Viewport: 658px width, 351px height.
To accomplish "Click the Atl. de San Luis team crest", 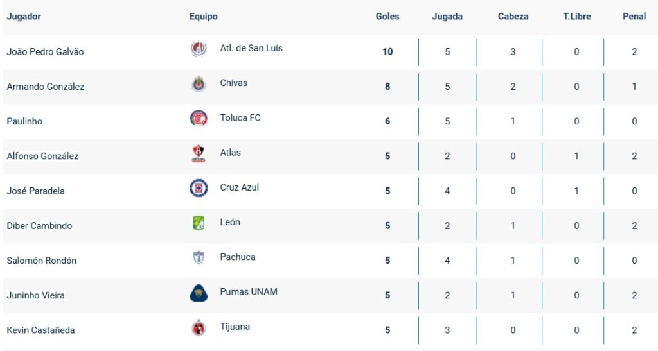I will coord(199,49).
